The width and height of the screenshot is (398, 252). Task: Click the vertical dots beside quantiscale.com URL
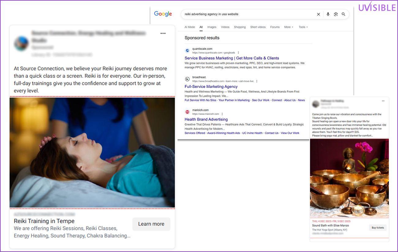click(x=238, y=53)
